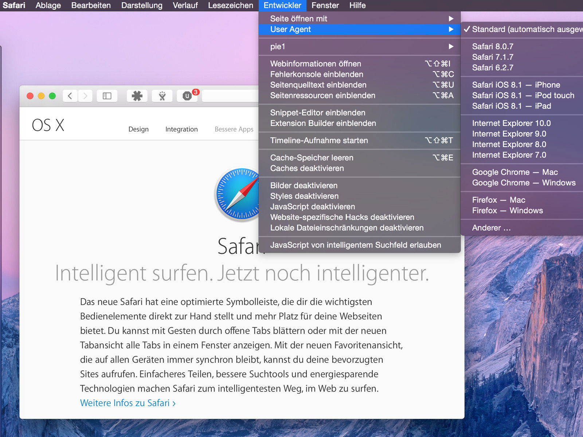Expand the 'Seite öffnen mit' submenu
583x437 pixels.
click(360, 19)
